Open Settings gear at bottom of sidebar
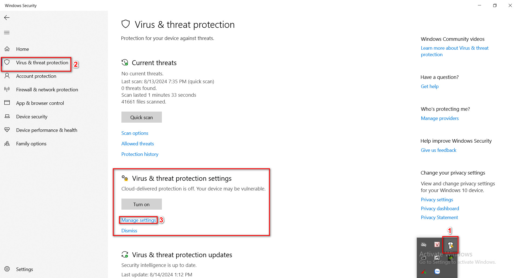 [7, 269]
